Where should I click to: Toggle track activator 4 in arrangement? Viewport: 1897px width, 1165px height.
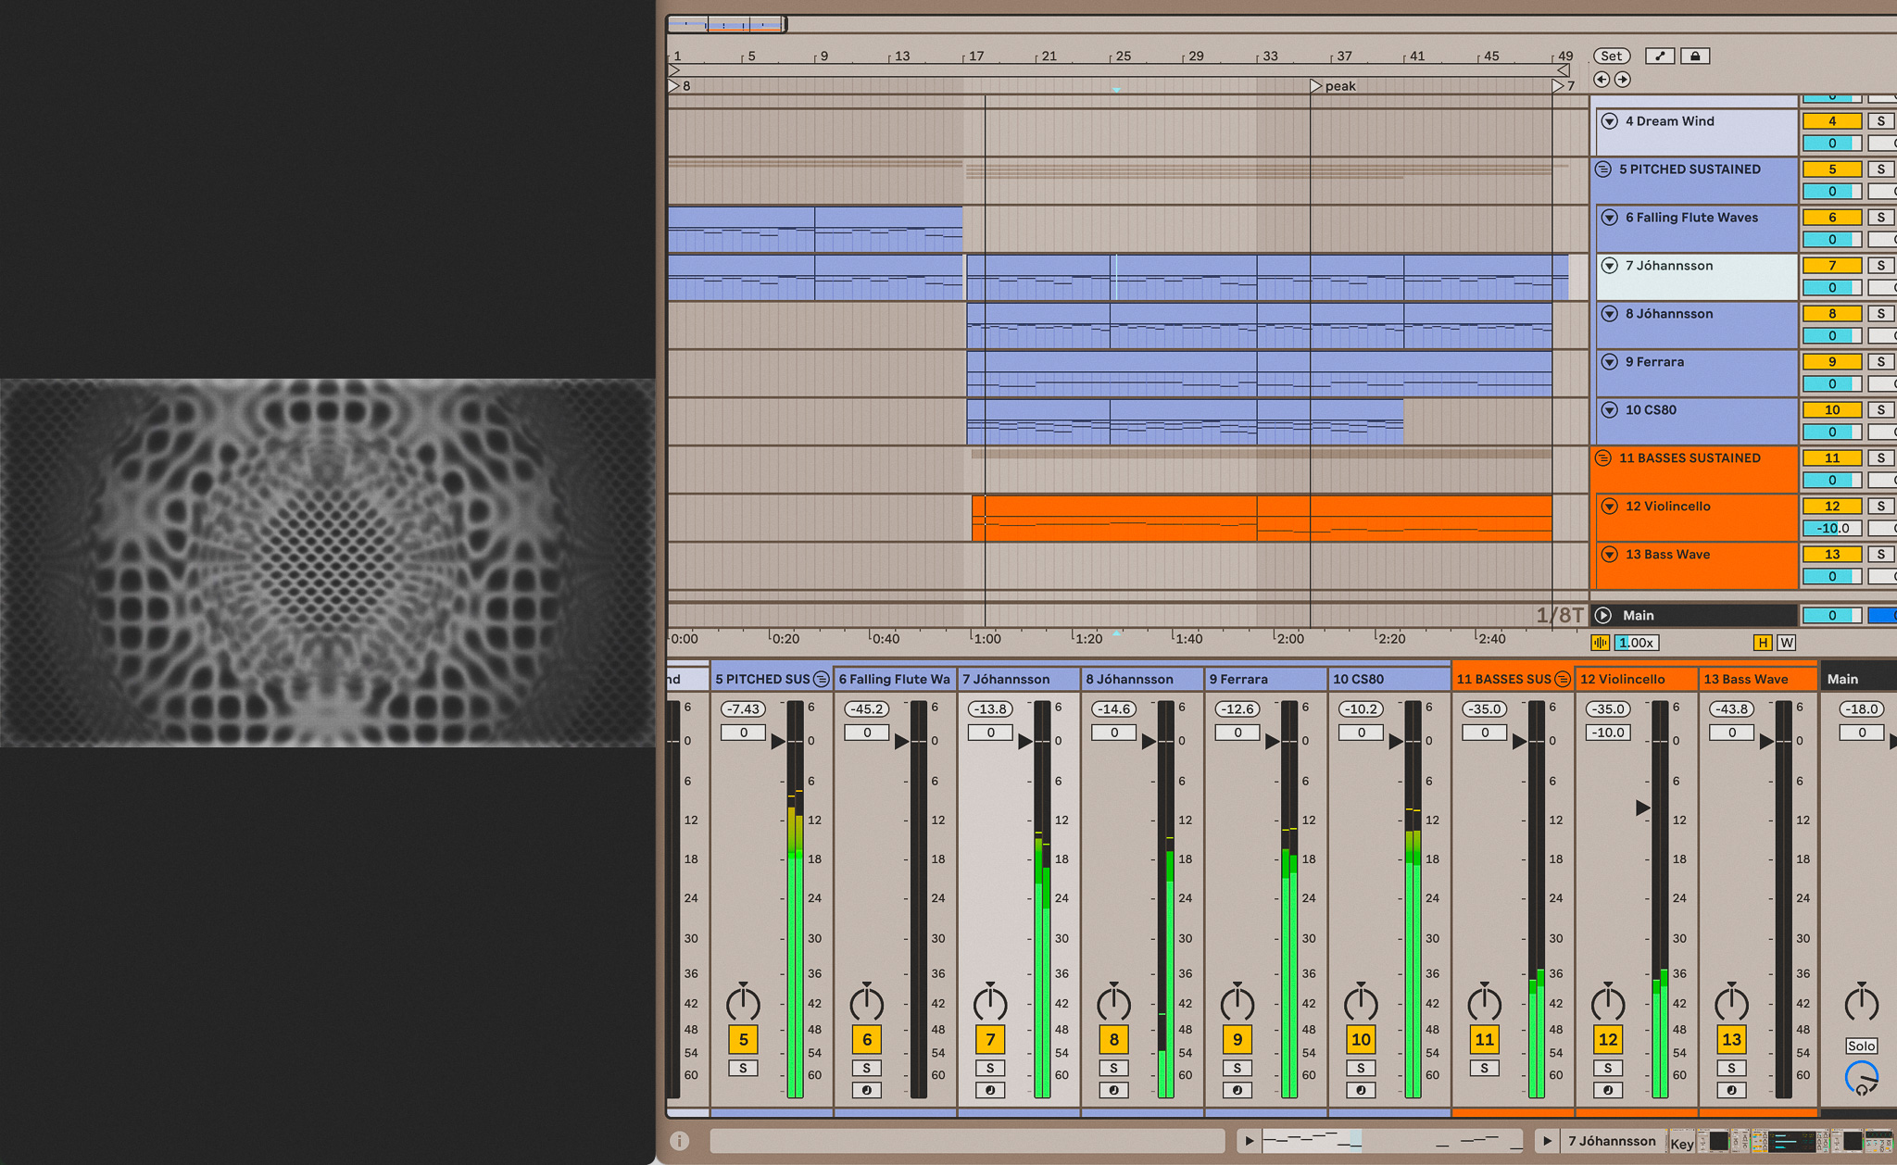(1832, 121)
